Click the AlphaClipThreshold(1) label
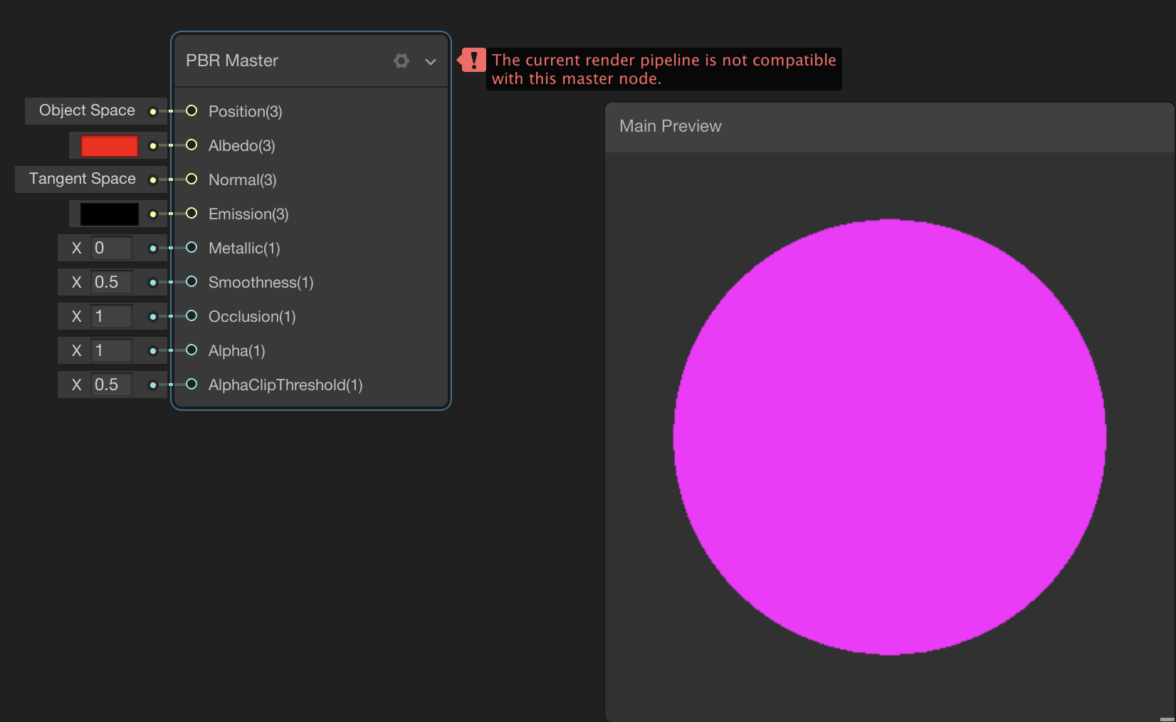Image resolution: width=1176 pixels, height=722 pixels. 285,385
